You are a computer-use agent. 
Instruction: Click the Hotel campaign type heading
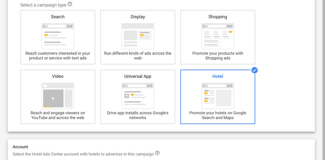[218, 76]
